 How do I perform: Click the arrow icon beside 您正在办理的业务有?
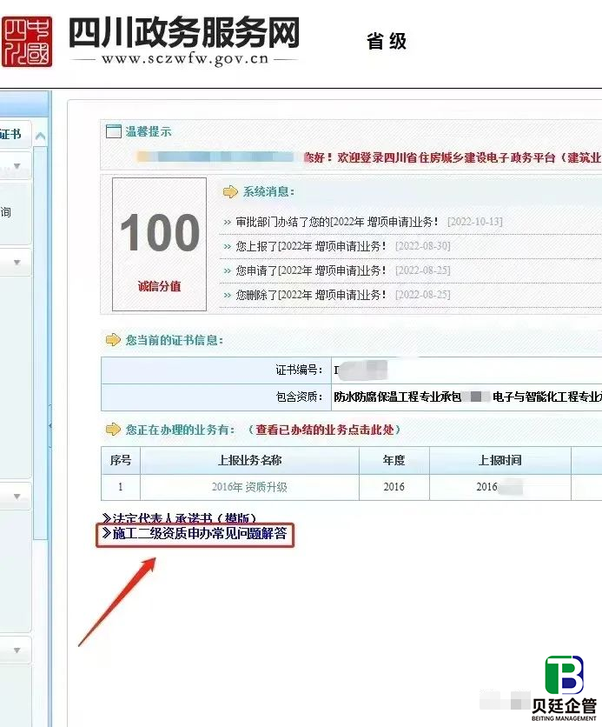(x=113, y=430)
